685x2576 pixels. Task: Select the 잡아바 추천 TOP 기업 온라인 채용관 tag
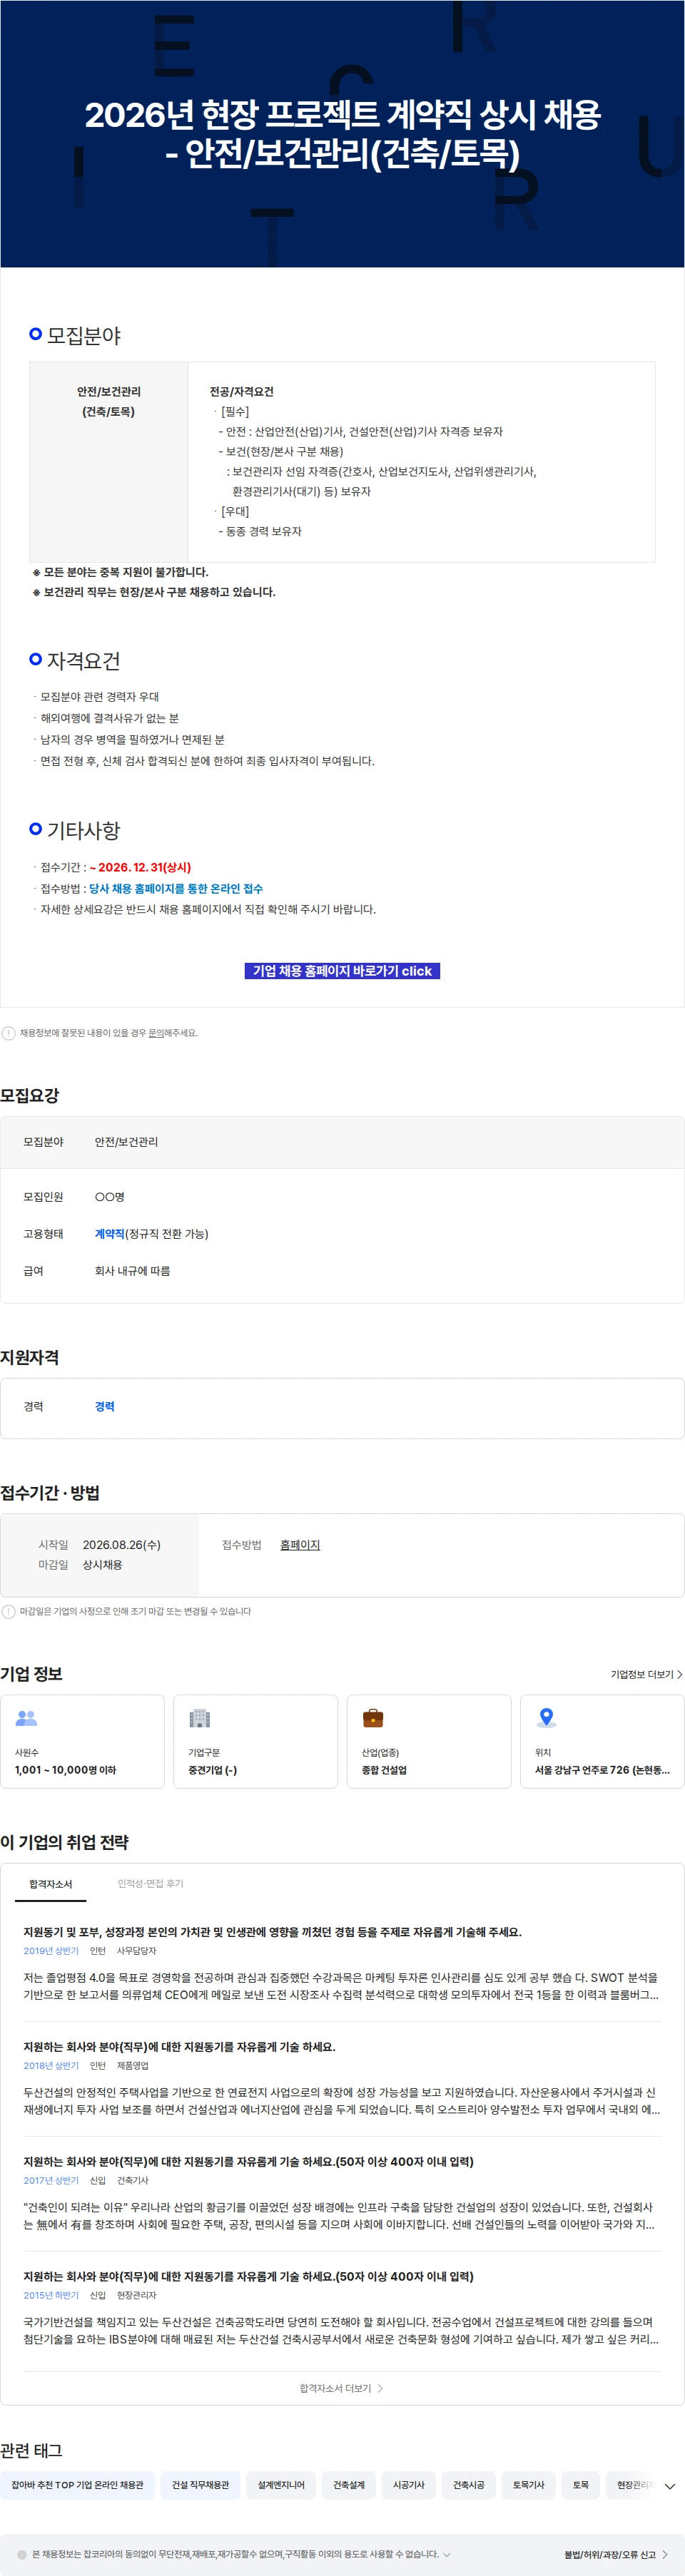(77, 2485)
